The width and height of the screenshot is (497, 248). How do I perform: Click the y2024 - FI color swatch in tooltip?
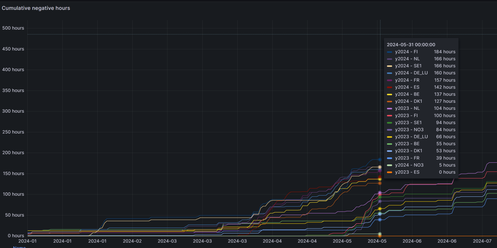390,52
